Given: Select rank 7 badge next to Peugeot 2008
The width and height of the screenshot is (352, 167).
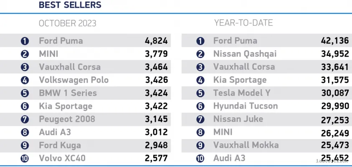Looking at the screenshot, I should coord(25,119).
